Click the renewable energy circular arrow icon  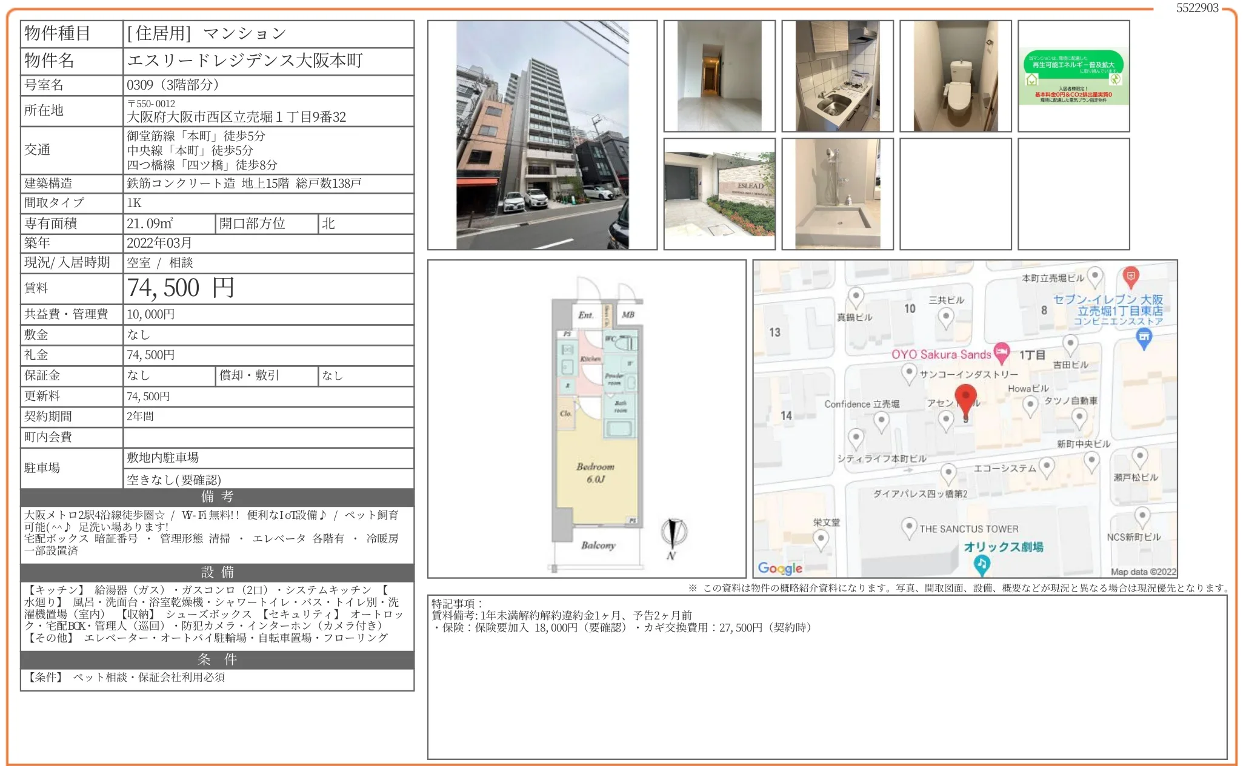(1116, 80)
